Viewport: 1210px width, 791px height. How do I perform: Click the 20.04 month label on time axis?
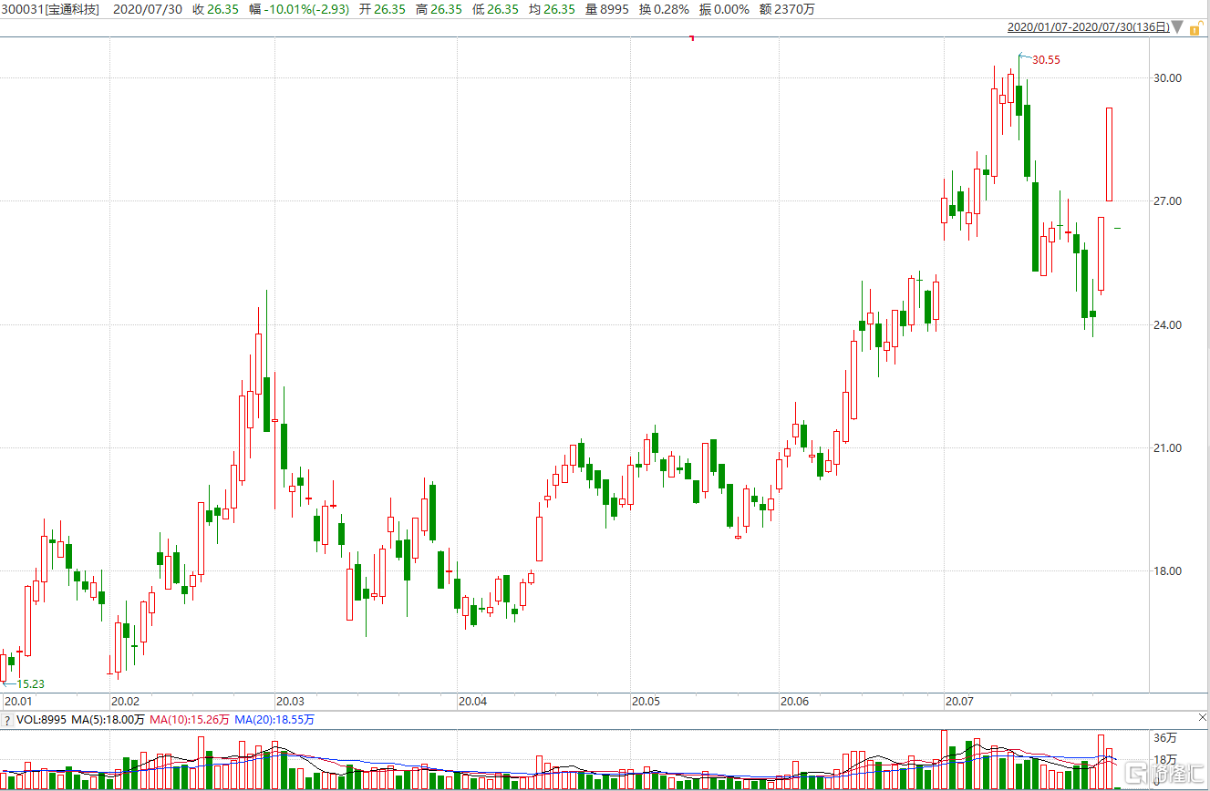click(x=472, y=703)
